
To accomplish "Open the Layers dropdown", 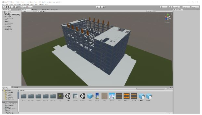I will [186, 7].
